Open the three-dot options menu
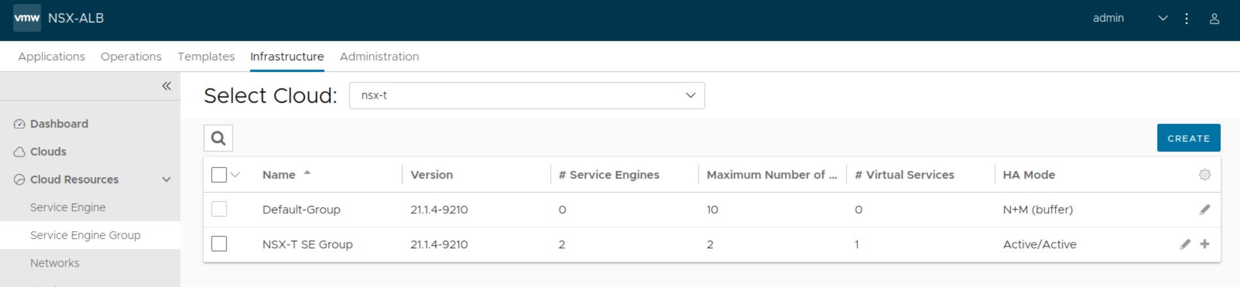 click(1186, 19)
